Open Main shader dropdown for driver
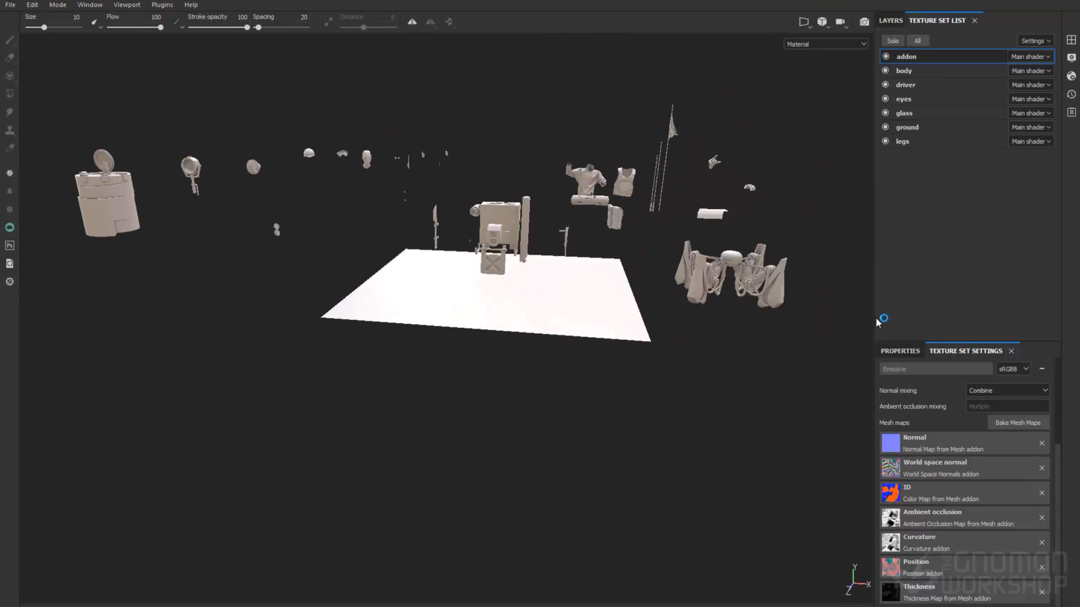1080x607 pixels. click(x=1031, y=85)
